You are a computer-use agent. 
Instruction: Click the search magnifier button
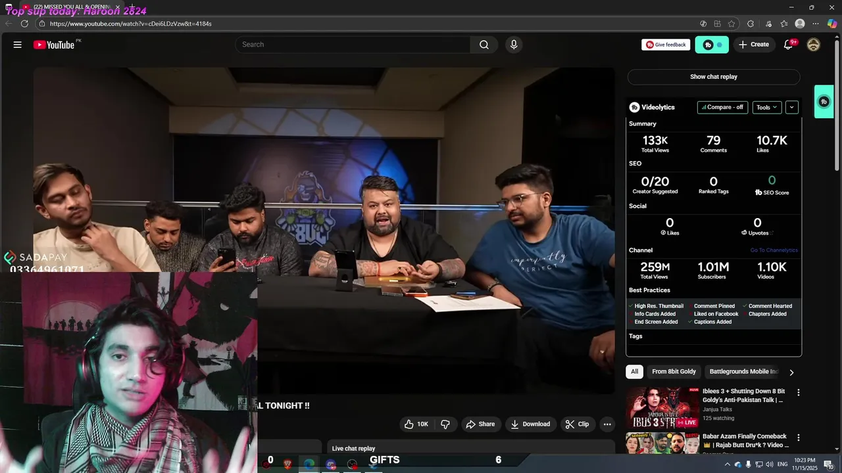click(484, 45)
